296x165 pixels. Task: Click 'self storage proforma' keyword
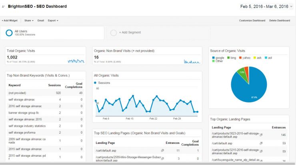click(x=22, y=132)
